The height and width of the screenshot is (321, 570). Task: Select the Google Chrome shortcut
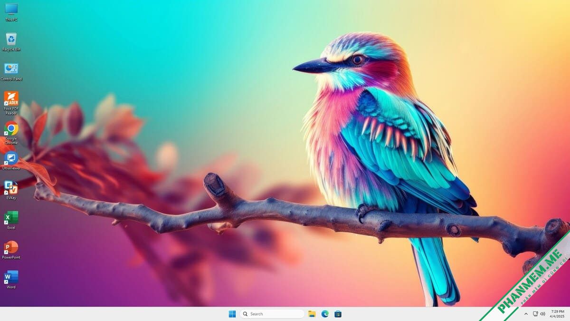click(x=11, y=133)
